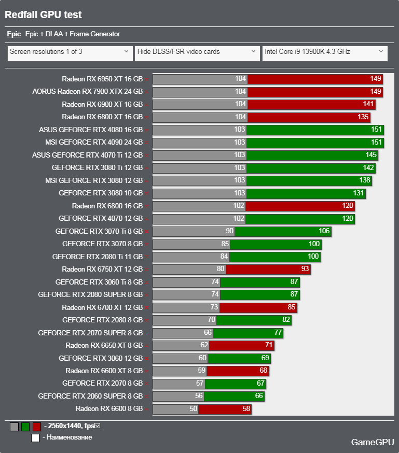Open the Intel Core i9 13900K CPU dropdown

[x=325, y=53]
